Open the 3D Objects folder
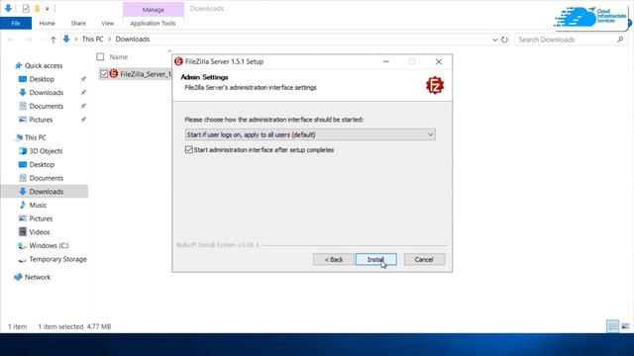 (x=46, y=151)
